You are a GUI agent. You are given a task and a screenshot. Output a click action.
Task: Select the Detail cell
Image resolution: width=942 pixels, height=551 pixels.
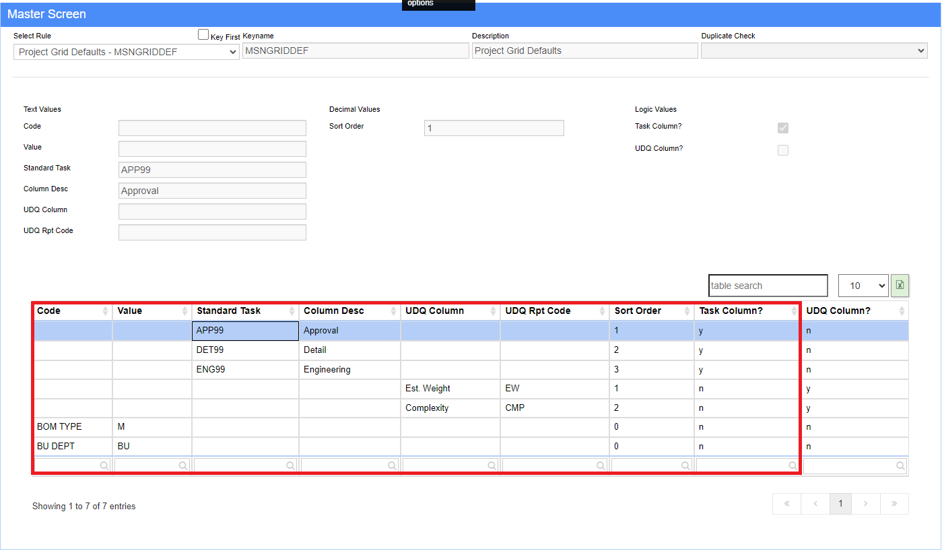[x=349, y=350]
